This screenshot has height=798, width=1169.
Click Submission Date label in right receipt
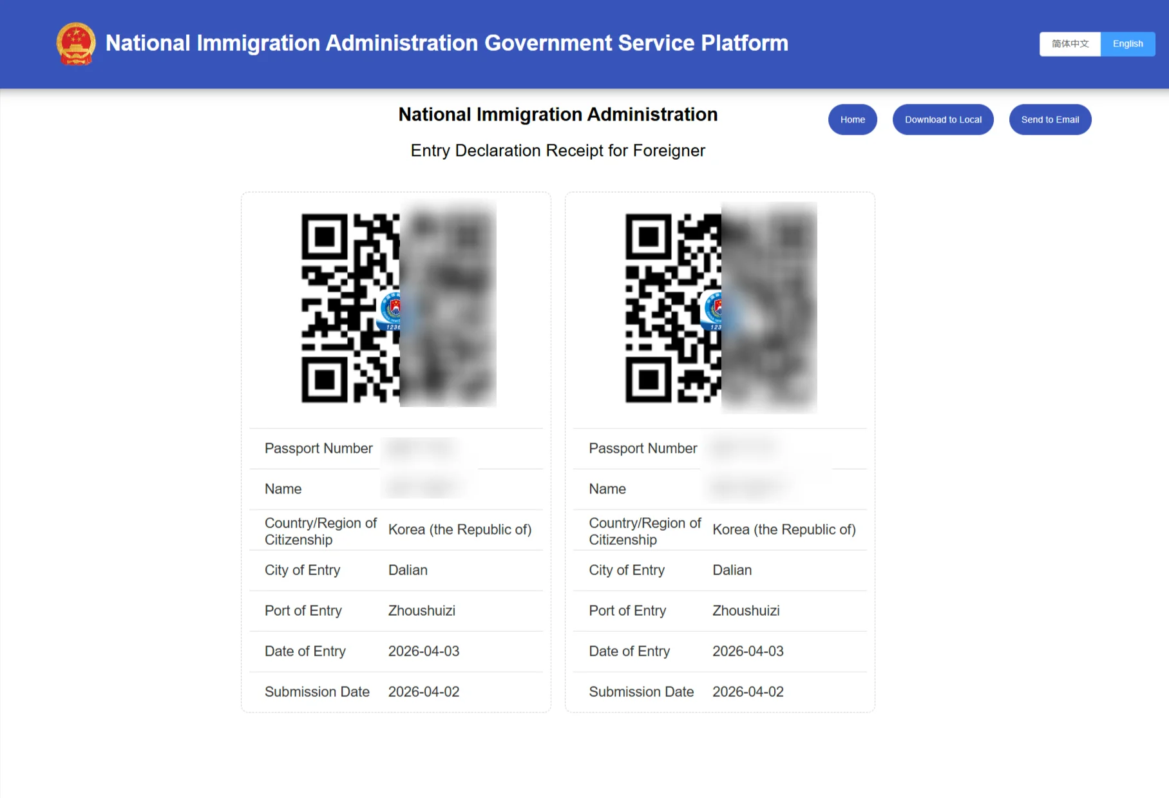click(x=642, y=692)
